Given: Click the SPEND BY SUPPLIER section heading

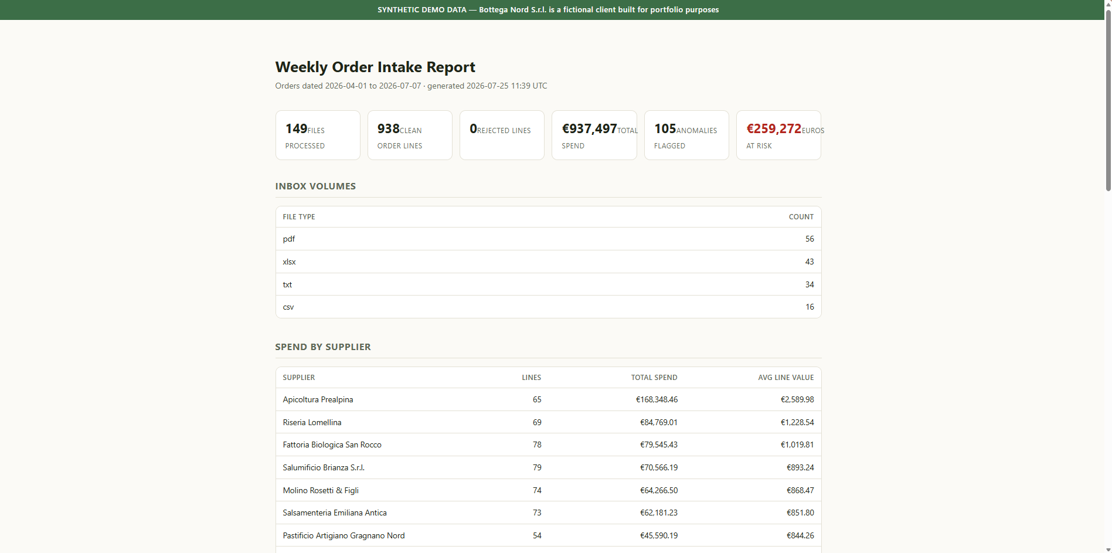Looking at the screenshot, I should 323,347.
